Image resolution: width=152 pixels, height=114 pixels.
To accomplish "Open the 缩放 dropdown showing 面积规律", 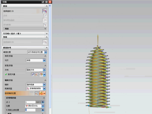I will tap(44, 84).
